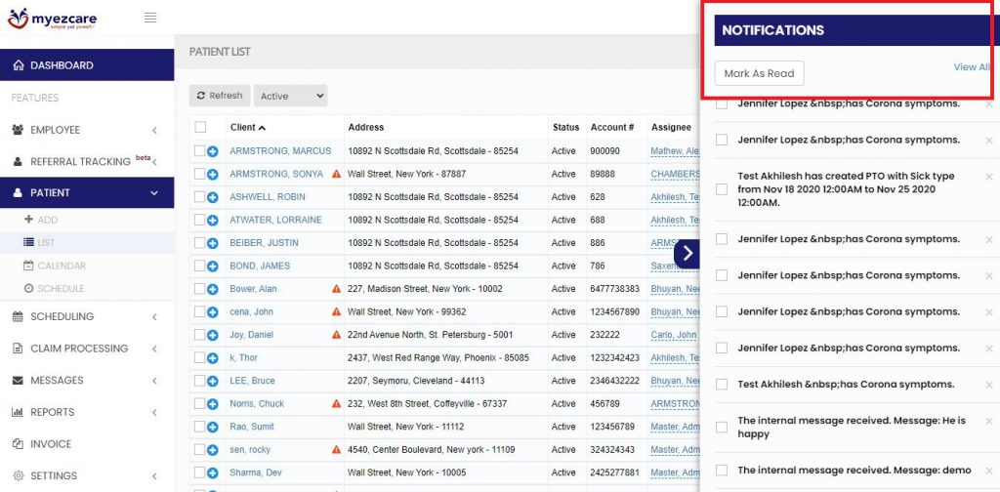Check the row checkbox for ATWATER, LORRAINE
1000x492 pixels.
[199, 220]
